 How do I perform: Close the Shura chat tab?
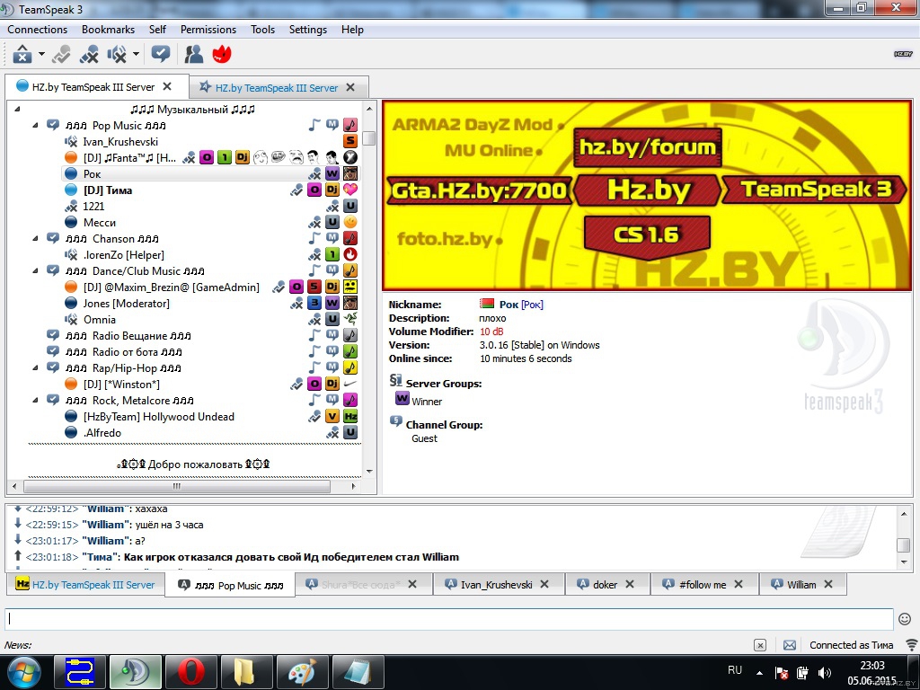pyautogui.click(x=412, y=584)
